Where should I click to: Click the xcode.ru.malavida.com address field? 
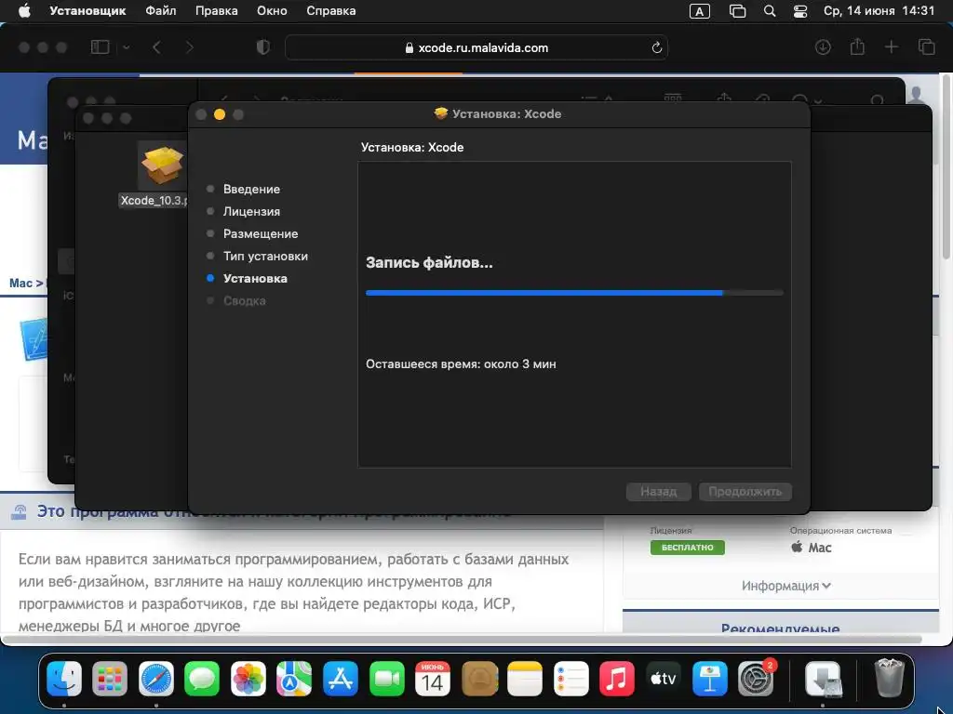[476, 47]
